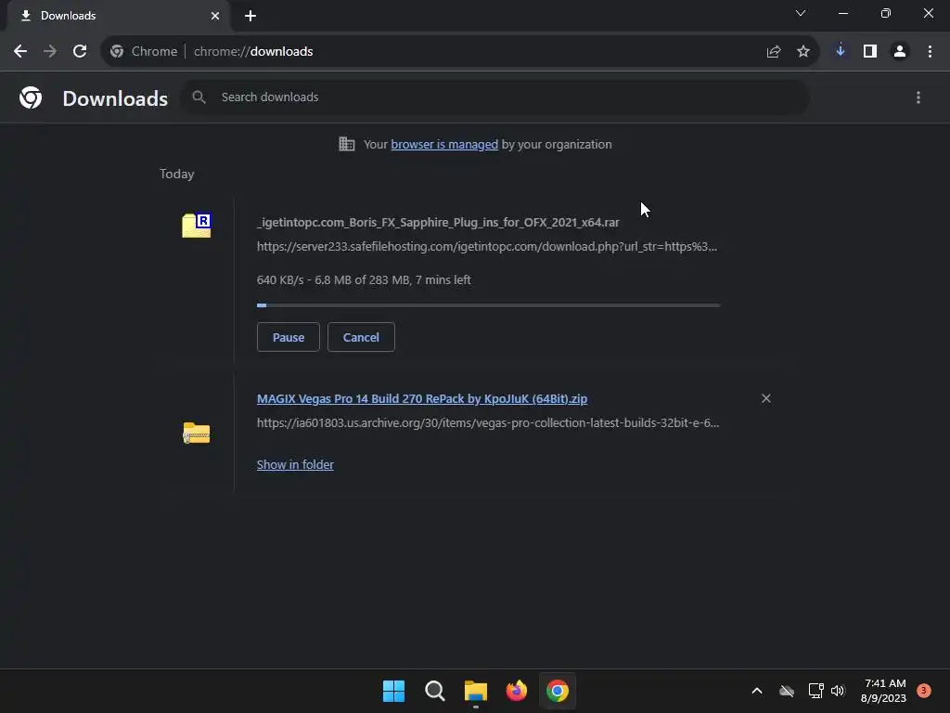Click the Boris_FX_Sapphire rar file name
Screen dimensions: 950x713
point(438,223)
